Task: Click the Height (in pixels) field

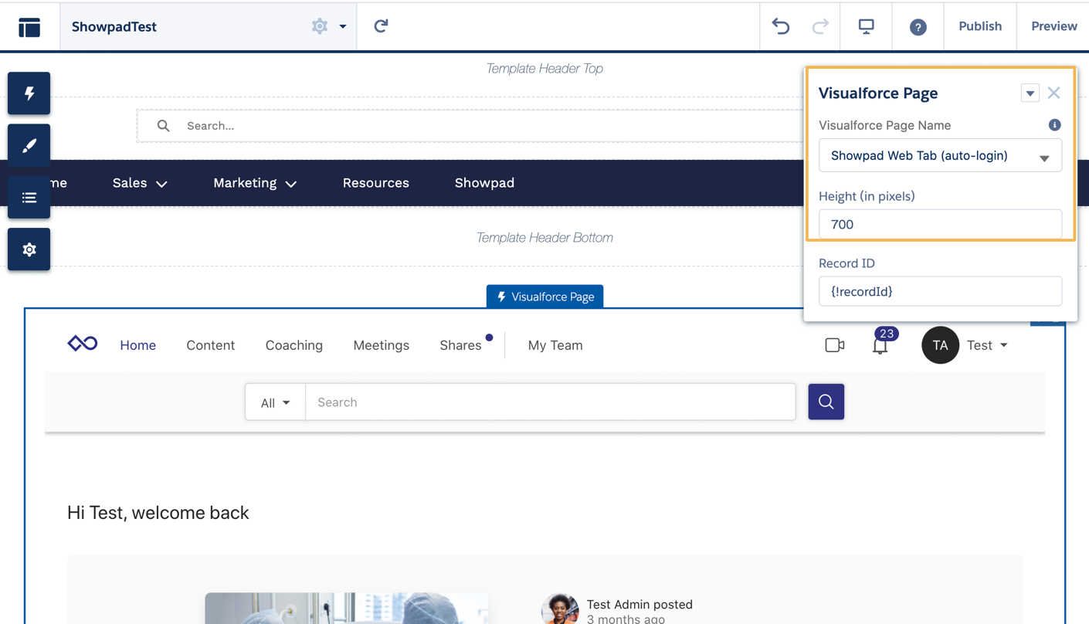Action: pos(940,224)
